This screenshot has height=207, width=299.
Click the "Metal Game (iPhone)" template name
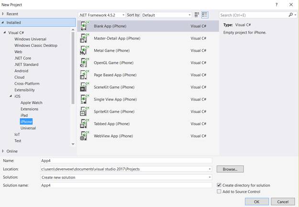tap(112, 51)
